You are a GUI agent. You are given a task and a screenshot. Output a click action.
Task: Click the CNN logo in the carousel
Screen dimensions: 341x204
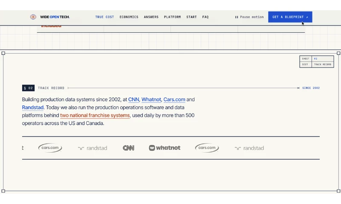129,148
